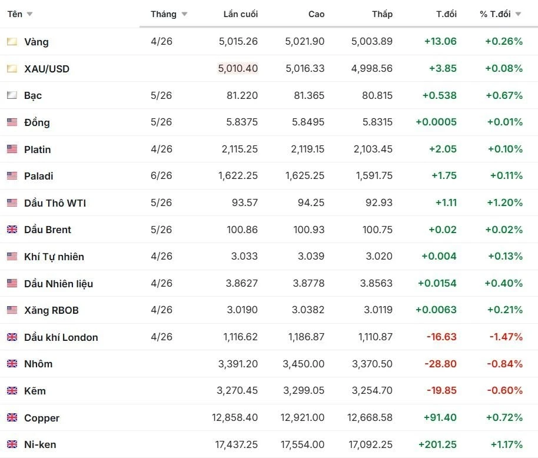Click the US flag beside Đồng
538x458 pixels.
pos(12,122)
